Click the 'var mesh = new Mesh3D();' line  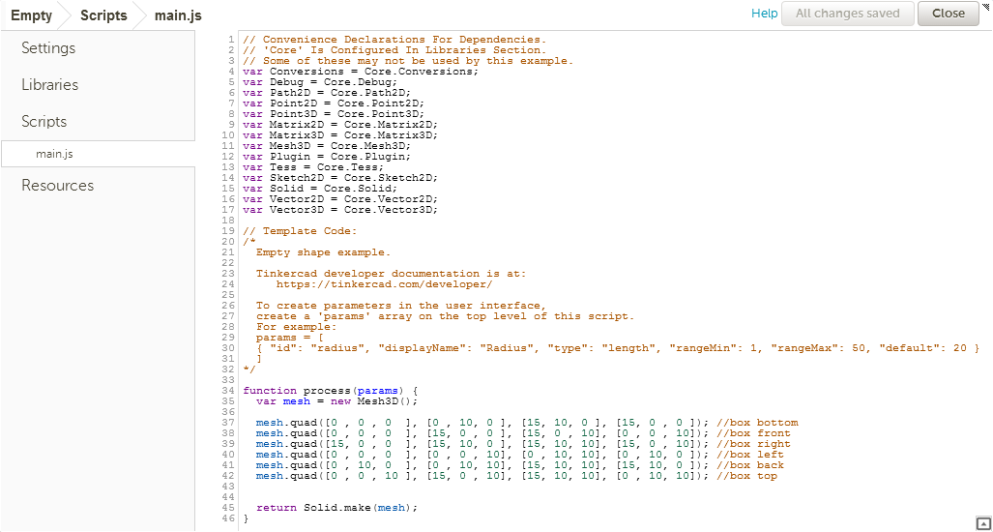point(337,401)
